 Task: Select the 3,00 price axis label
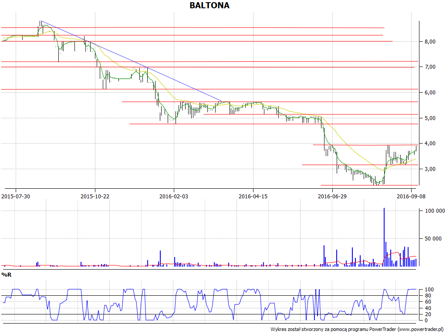(430, 169)
